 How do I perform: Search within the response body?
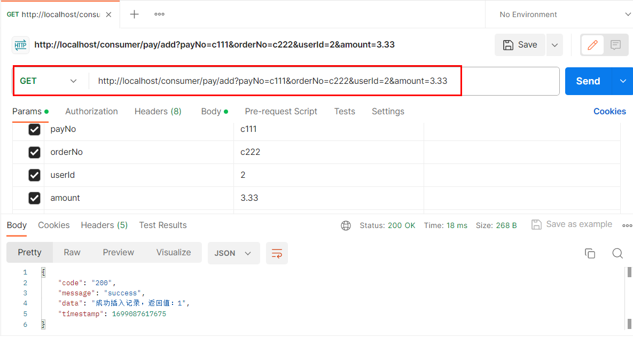pos(618,254)
